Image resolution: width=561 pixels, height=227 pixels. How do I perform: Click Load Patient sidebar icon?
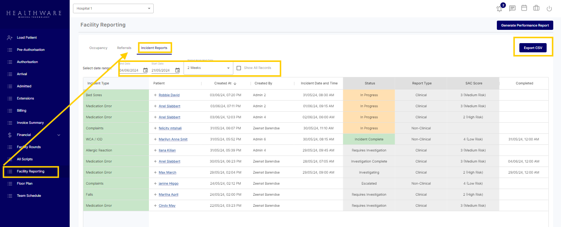10,38
